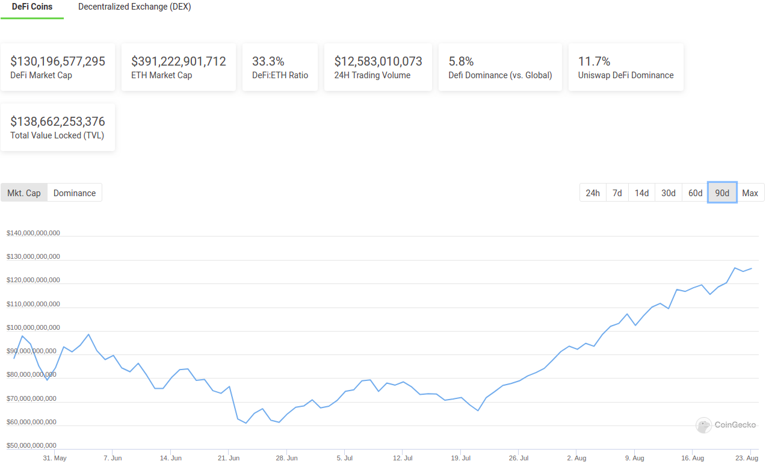Switch chart to Dominance view
This screenshot has height=467, width=766.
(x=74, y=193)
